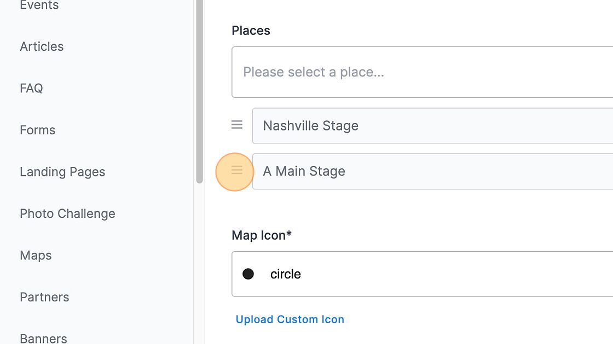The image size is (613, 344).
Task: Open the FAQ section
Action: 31,88
